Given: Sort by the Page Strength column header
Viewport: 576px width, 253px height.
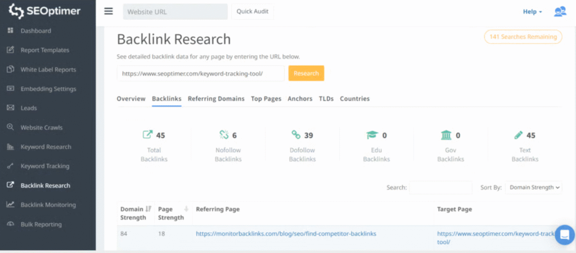Looking at the screenshot, I should pyautogui.click(x=172, y=213).
